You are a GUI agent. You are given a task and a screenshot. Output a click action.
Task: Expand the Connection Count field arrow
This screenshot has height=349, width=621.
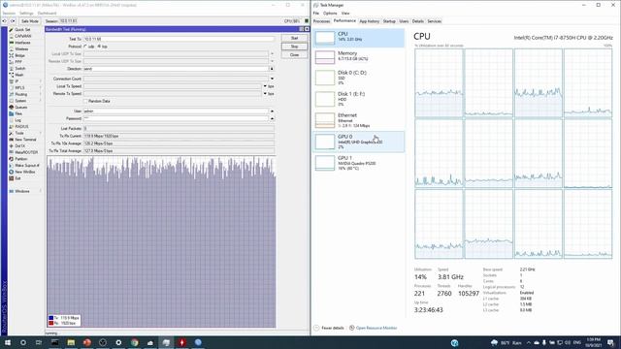click(272, 79)
